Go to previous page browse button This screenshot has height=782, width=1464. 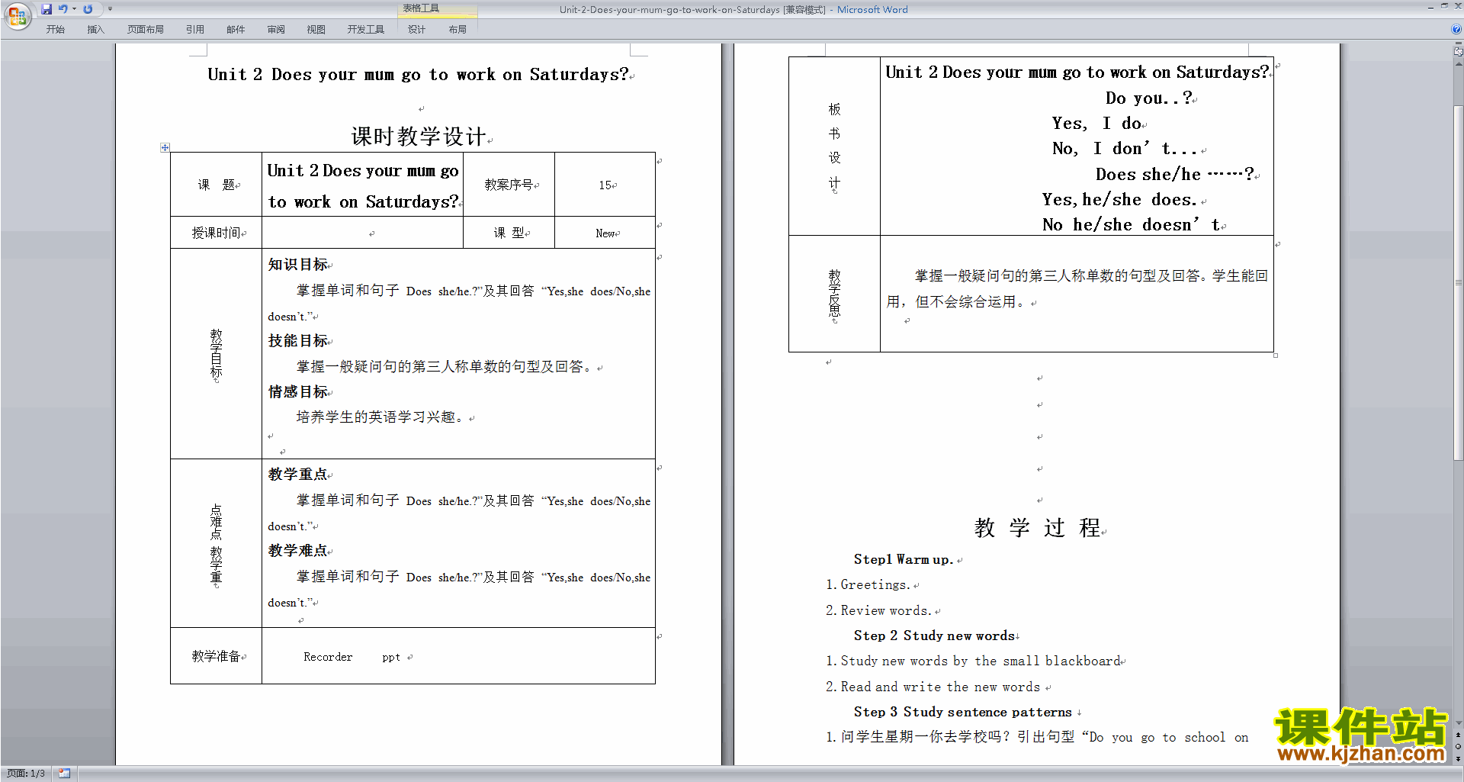(1458, 735)
